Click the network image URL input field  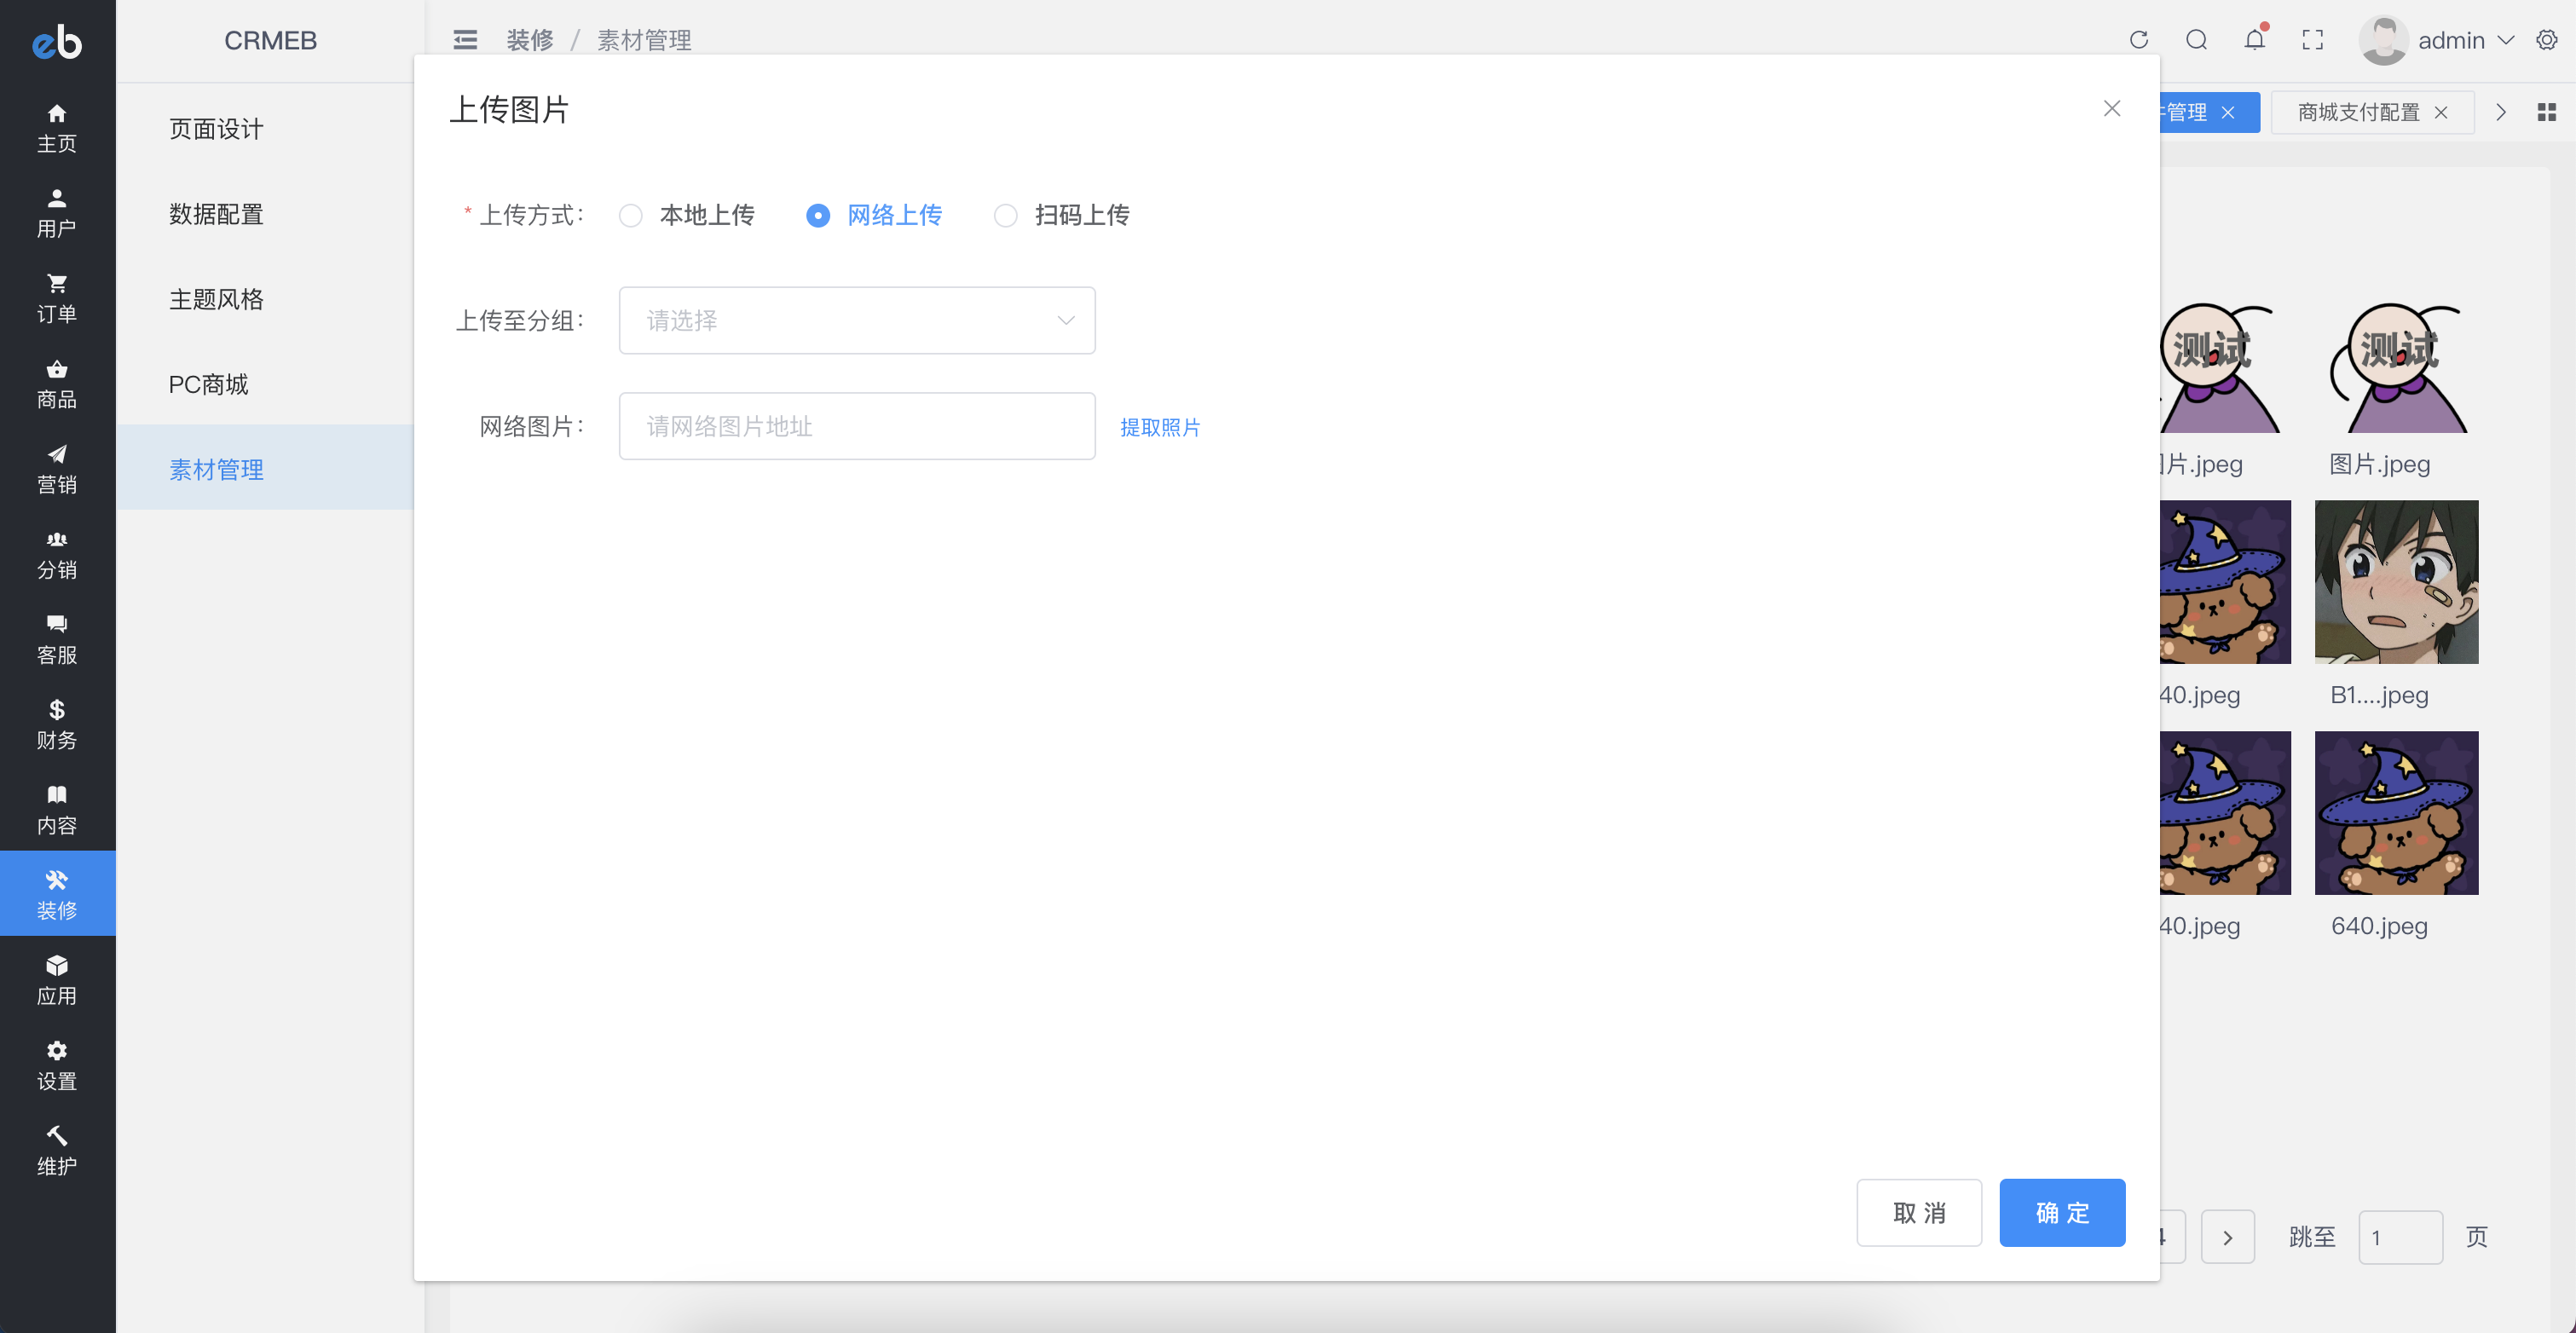856,425
